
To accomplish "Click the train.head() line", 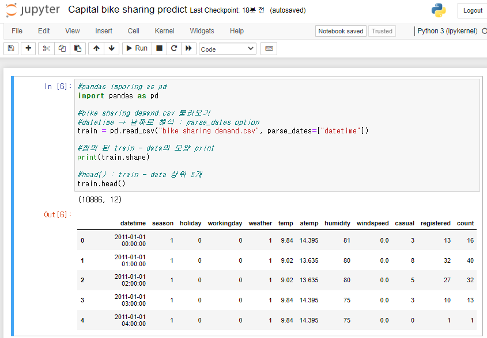I will coord(101,183).
